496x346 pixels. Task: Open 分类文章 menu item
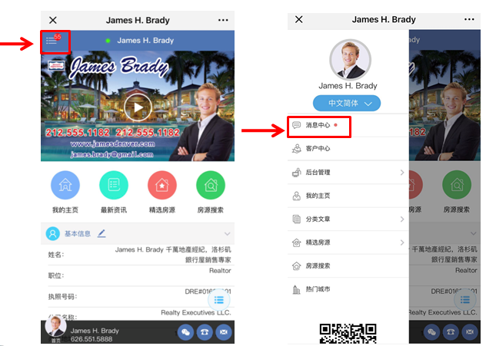(x=348, y=219)
